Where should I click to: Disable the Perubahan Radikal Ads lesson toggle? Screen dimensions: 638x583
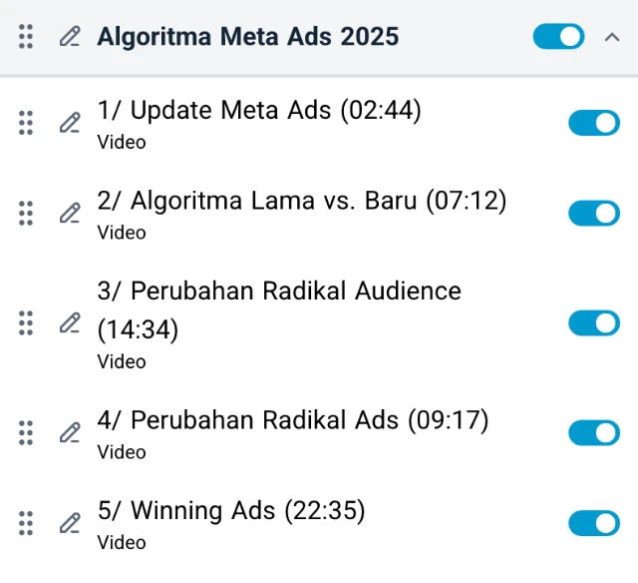[593, 432]
